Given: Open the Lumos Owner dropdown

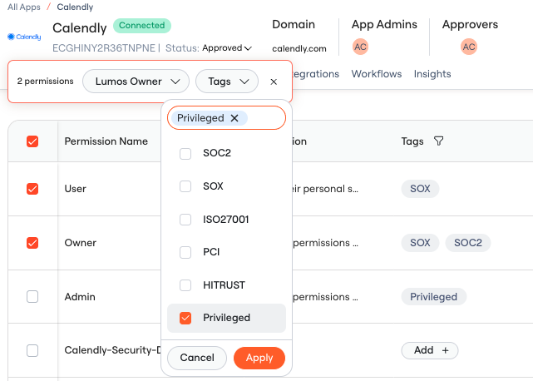Looking at the screenshot, I should pos(136,82).
